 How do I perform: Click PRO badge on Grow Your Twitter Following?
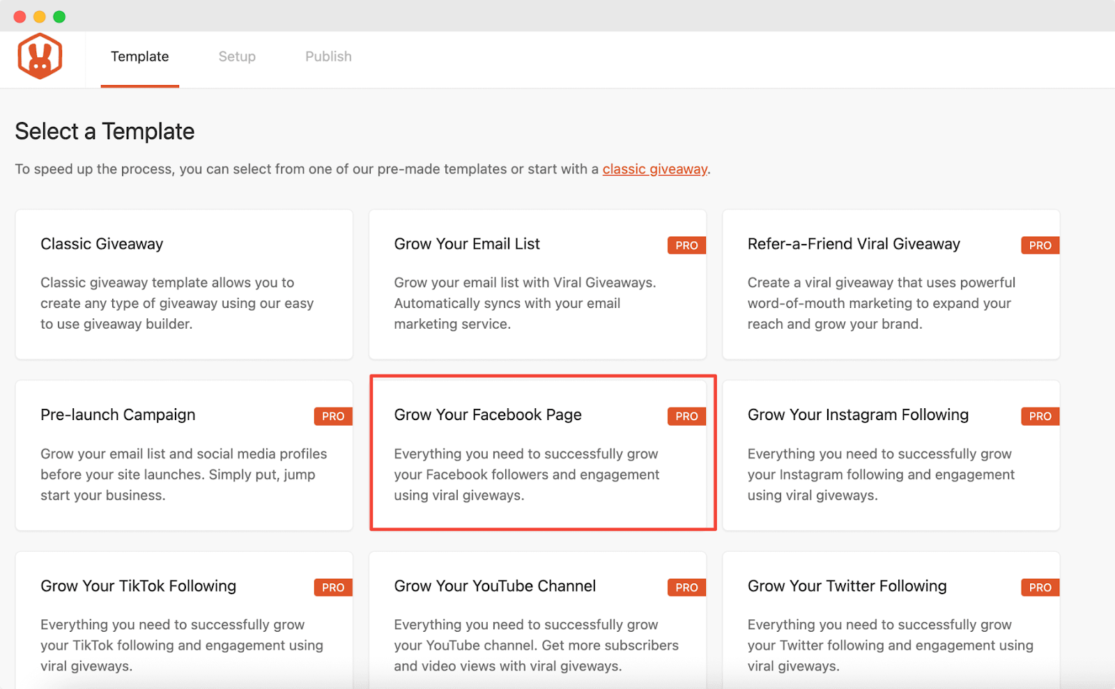[1040, 587]
